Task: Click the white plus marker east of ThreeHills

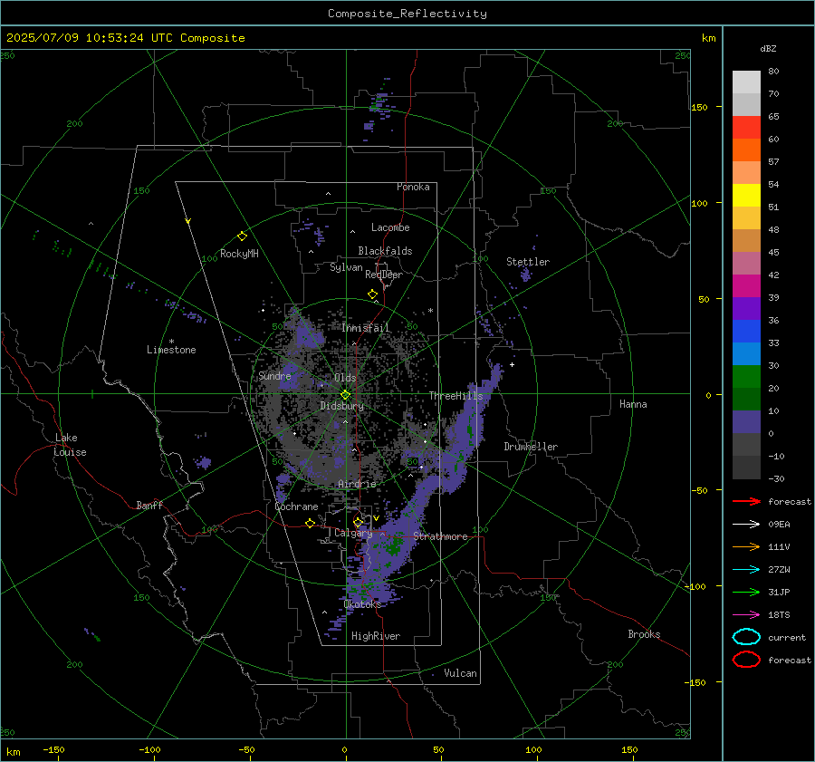Action: pyautogui.click(x=512, y=364)
